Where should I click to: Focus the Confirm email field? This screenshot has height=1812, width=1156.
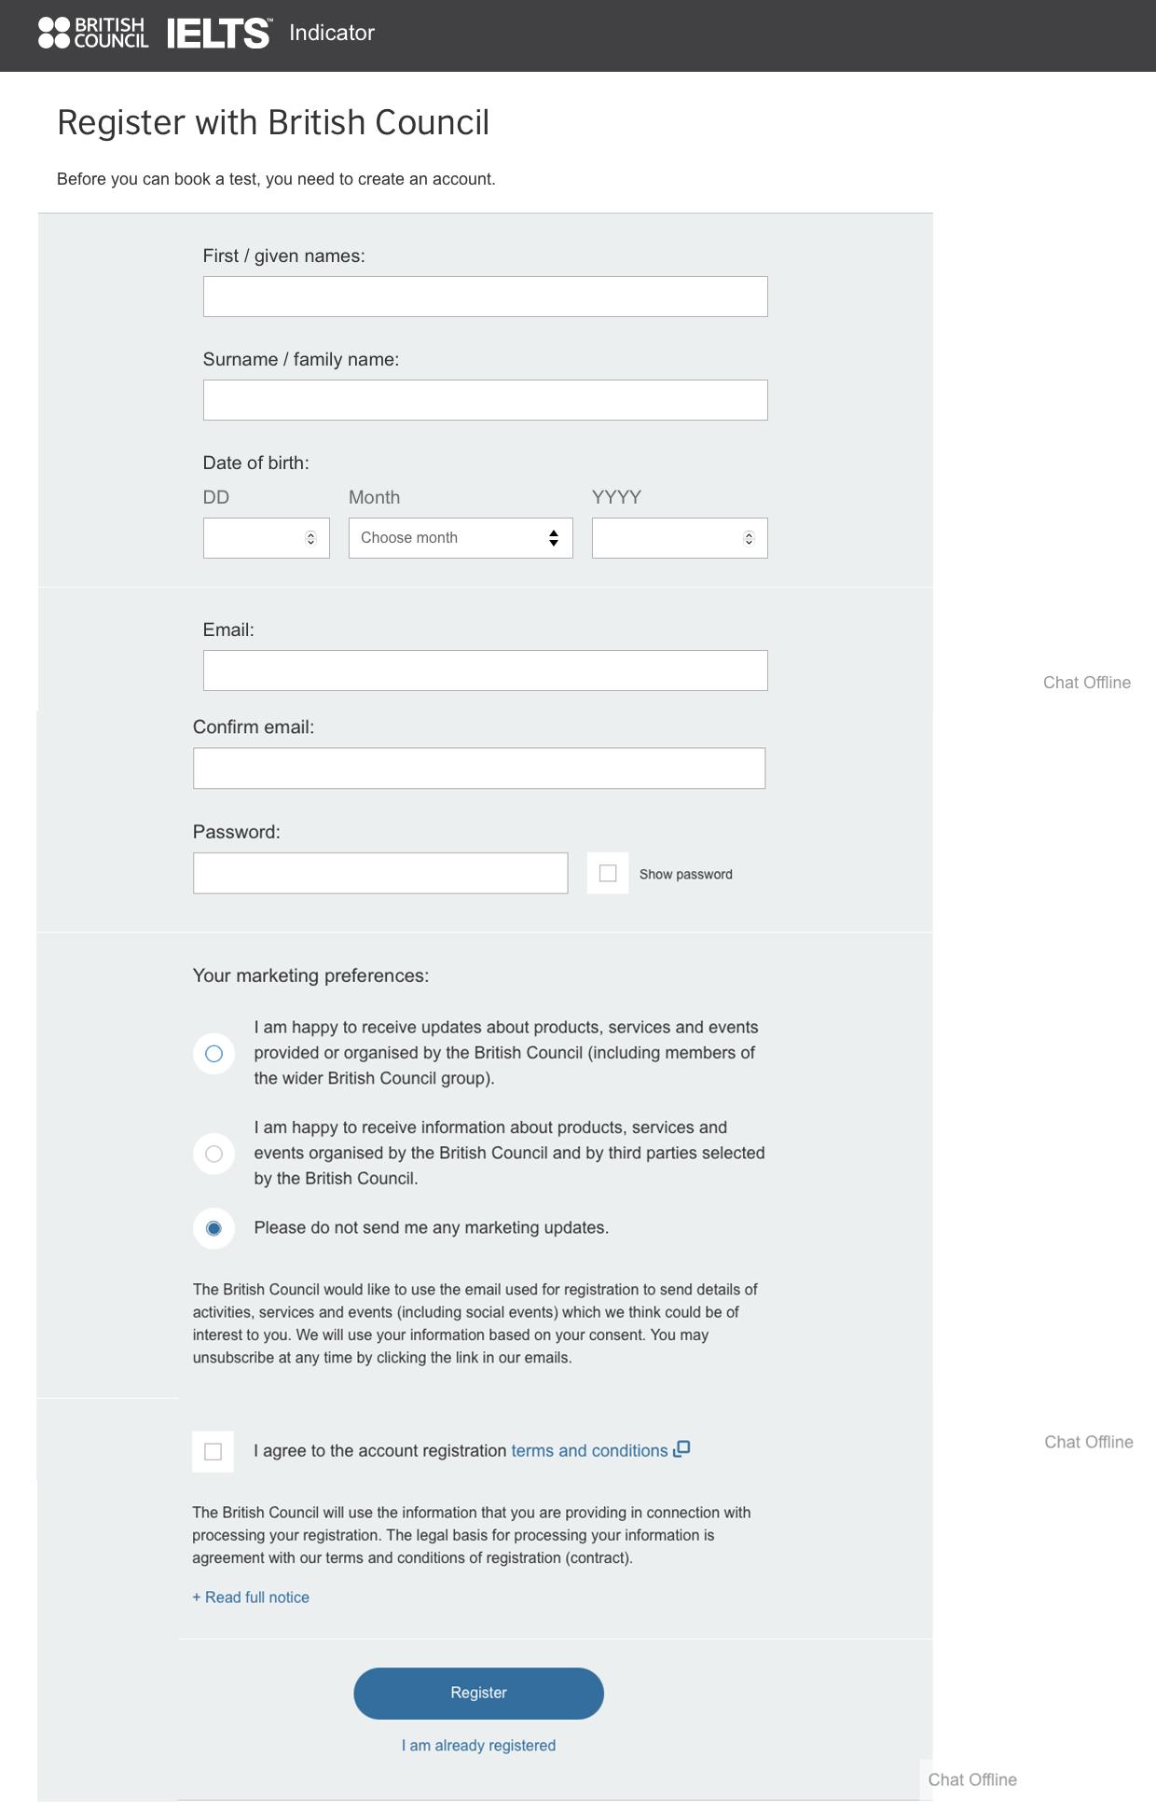tap(479, 768)
